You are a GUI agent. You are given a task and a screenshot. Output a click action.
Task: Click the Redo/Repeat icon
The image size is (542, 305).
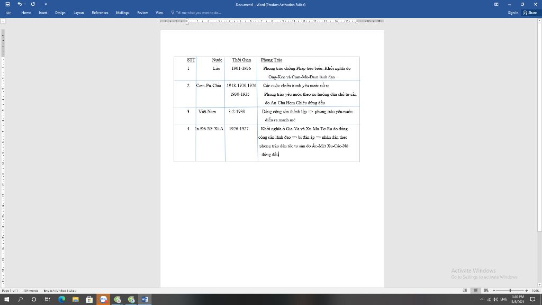tap(33, 4)
